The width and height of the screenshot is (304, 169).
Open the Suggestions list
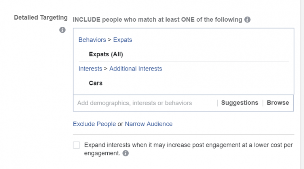[239, 103]
